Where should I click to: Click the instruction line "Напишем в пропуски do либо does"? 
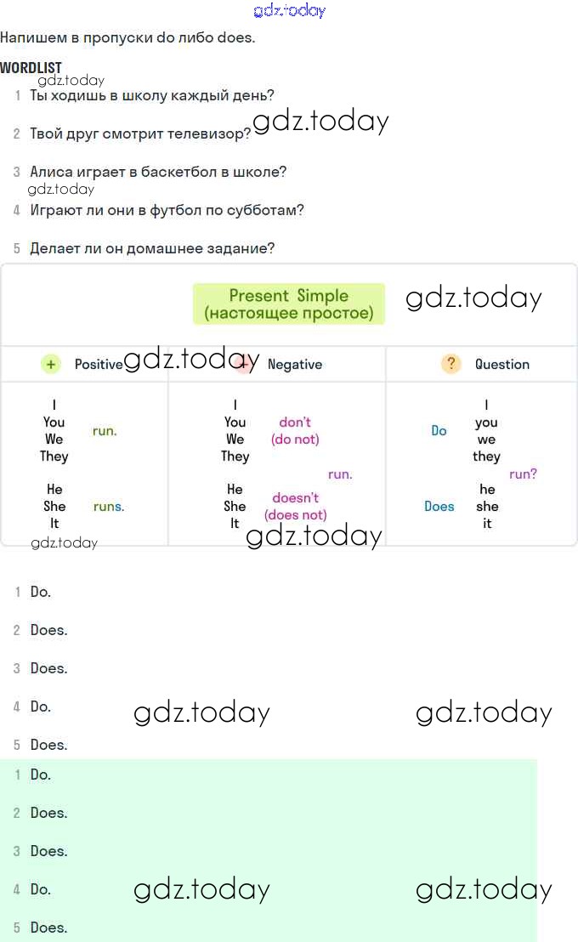(127, 37)
